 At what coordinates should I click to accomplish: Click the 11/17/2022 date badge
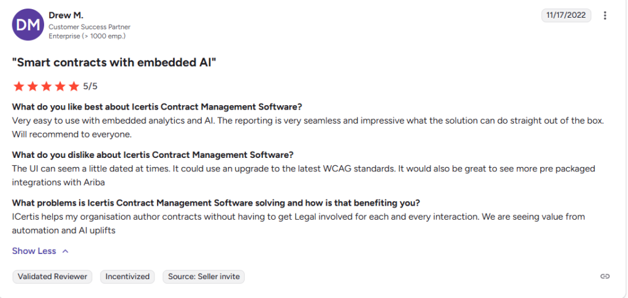pyautogui.click(x=566, y=15)
